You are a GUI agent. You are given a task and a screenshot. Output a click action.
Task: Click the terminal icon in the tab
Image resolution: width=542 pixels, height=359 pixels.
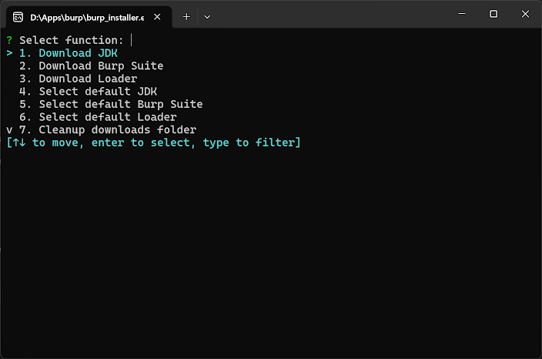coord(18,17)
